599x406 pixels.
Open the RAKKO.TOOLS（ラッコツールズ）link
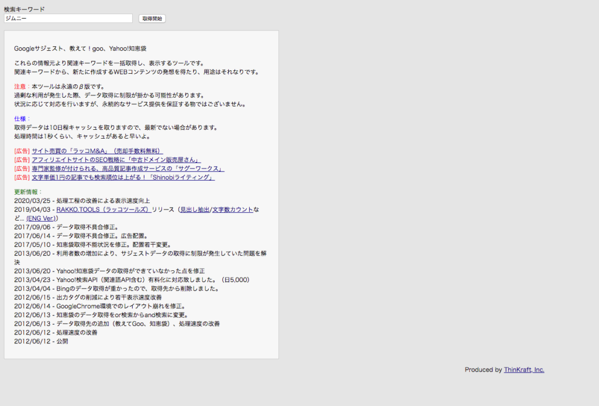coord(103,209)
